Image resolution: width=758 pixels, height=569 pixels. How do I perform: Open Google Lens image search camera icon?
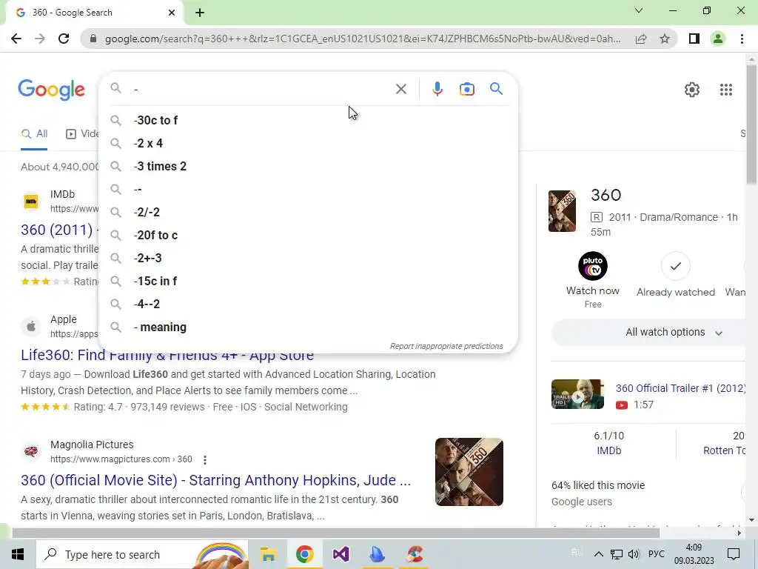466,89
